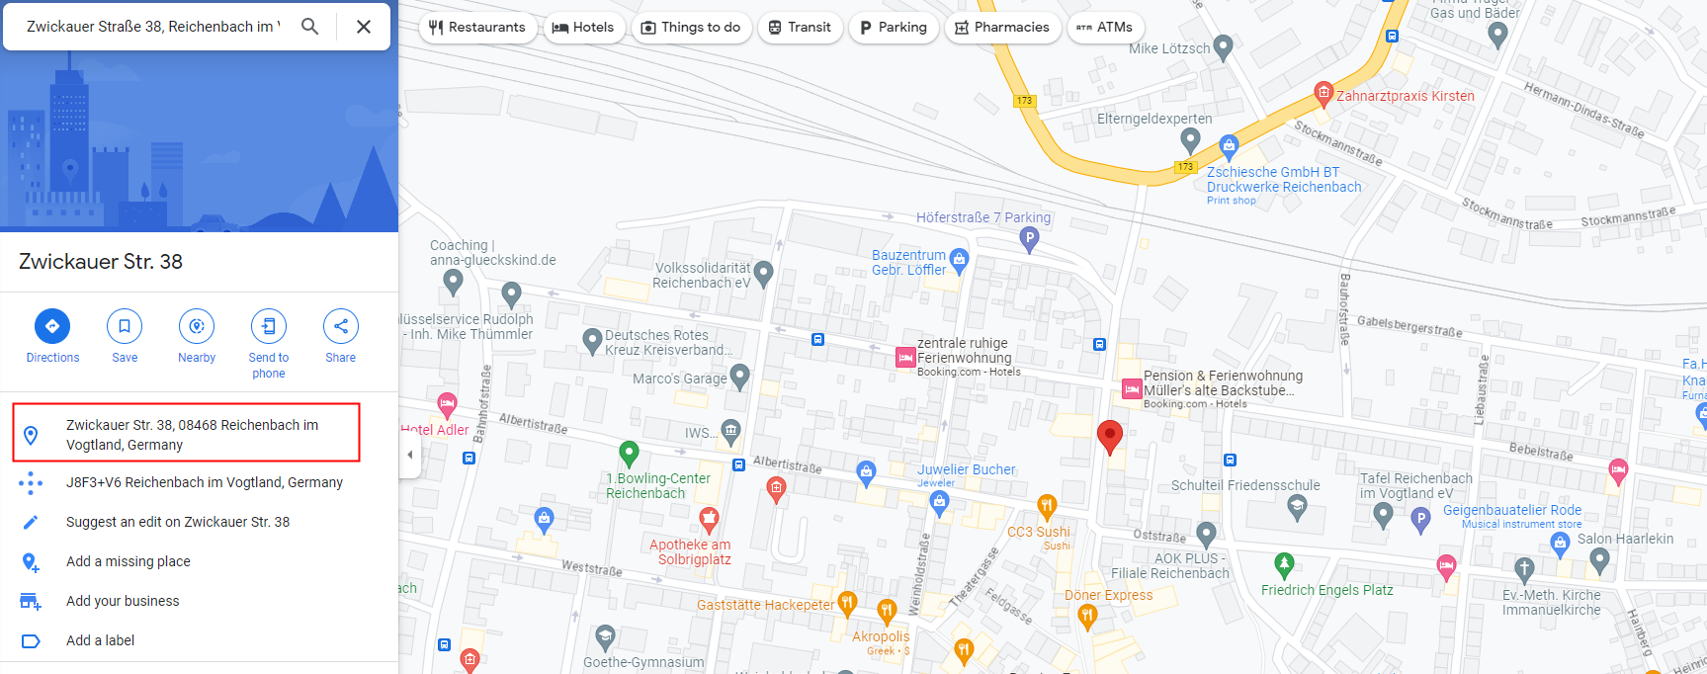Clear the search with X icon
Viewport: 1707px width, 674px height.
point(364,27)
